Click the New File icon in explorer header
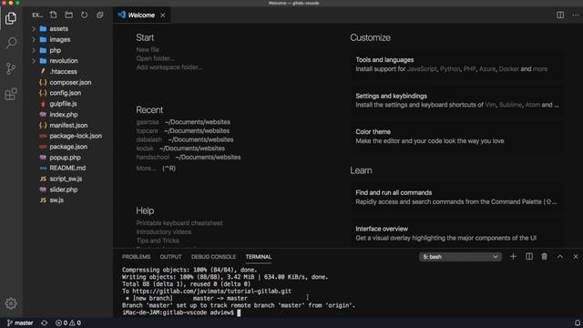 pos(54,15)
